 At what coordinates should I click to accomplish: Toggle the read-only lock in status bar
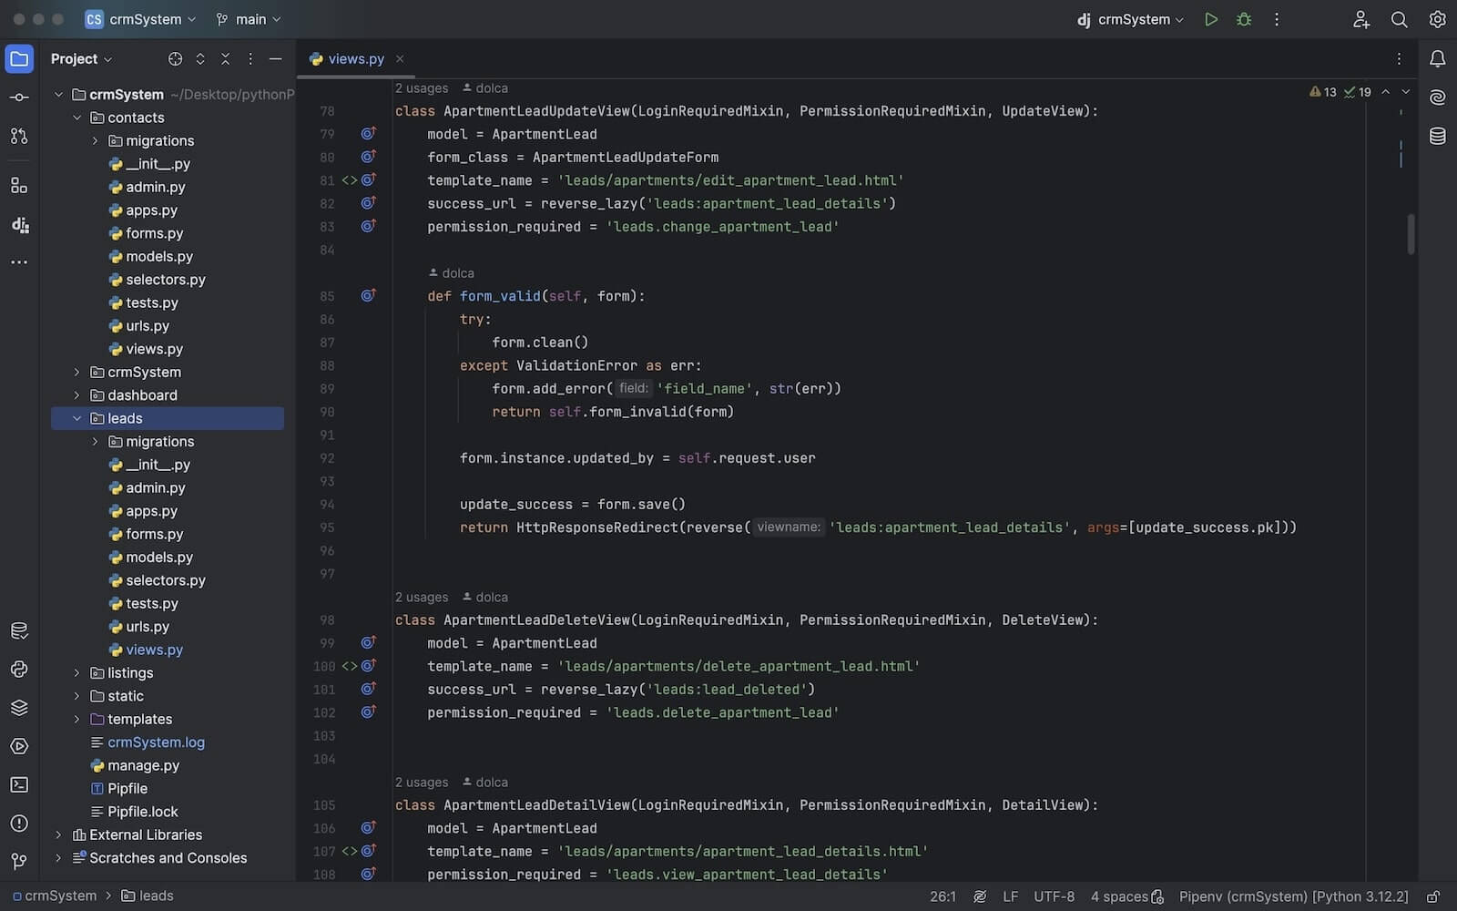(1432, 896)
